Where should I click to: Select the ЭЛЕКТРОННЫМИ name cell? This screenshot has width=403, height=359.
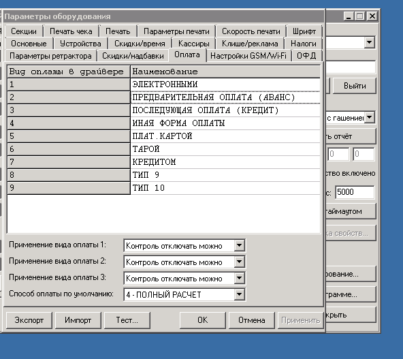tap(225, 84)
